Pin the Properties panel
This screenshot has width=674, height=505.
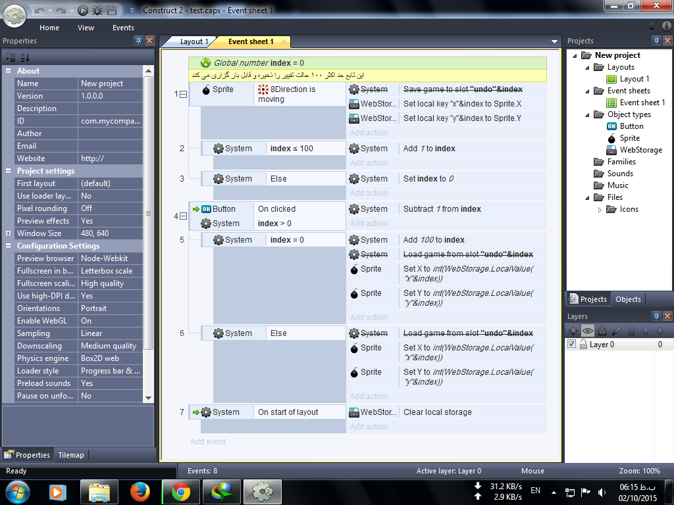(138, 41)
